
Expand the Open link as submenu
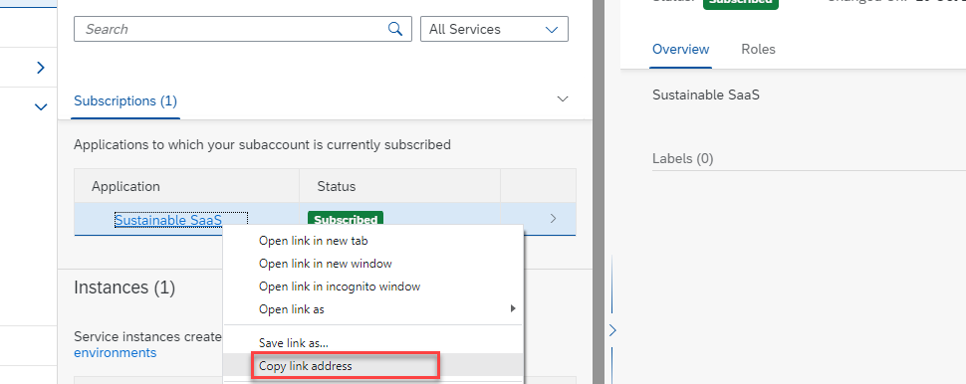coord(372,309)
